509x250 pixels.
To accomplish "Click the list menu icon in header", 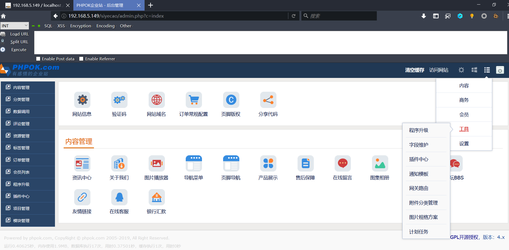I will pyautogui.click(x=487, y=70).
